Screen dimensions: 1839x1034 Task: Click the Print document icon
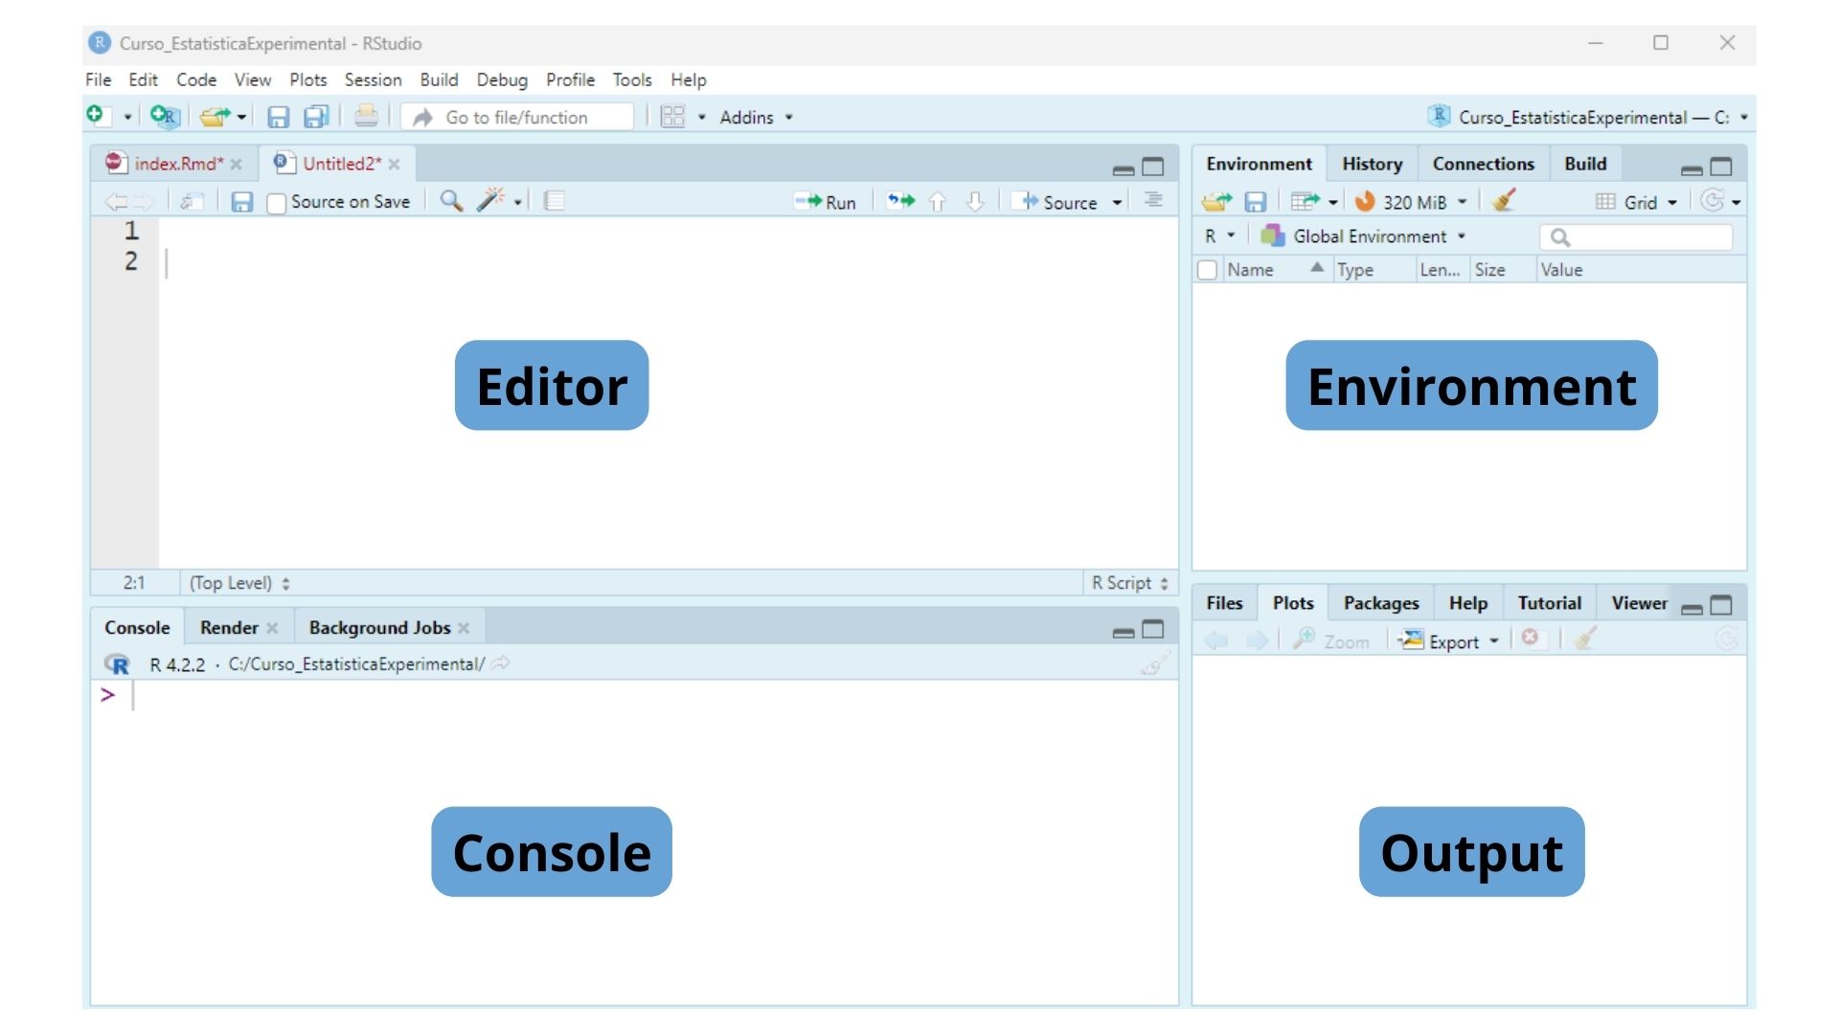click(366, 117)
